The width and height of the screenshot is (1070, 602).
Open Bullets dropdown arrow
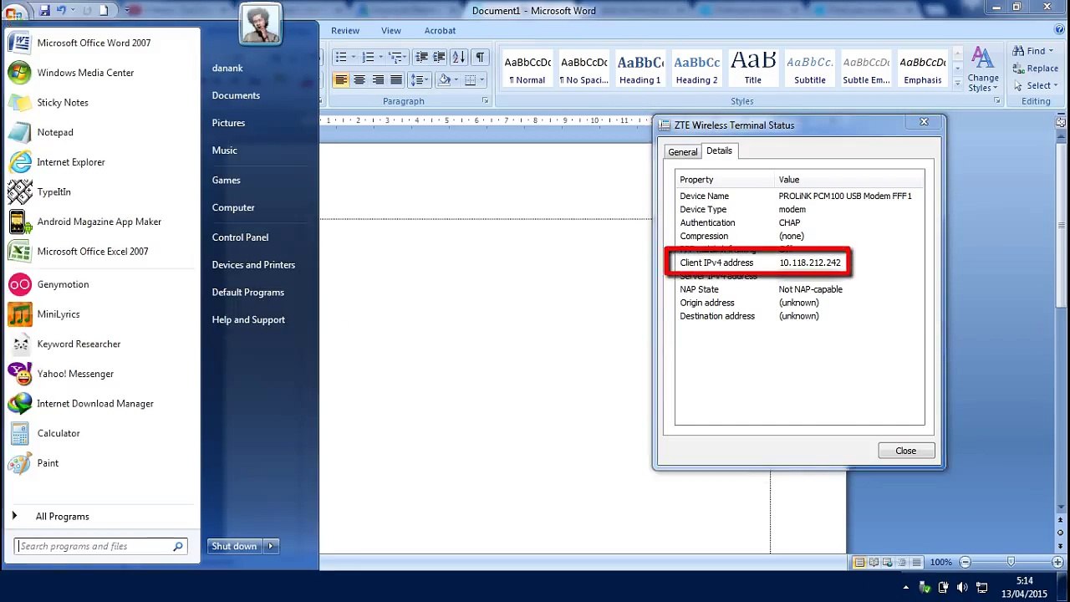coord(354,57)
